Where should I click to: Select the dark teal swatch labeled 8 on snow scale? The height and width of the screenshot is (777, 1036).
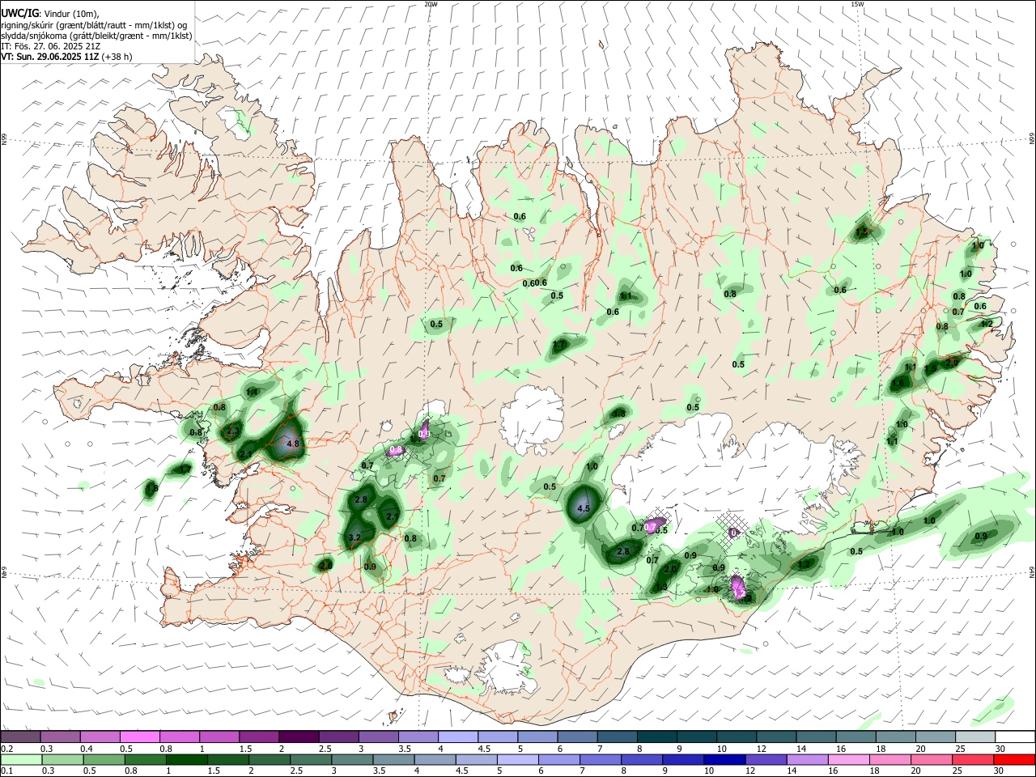tap(656, 737)
